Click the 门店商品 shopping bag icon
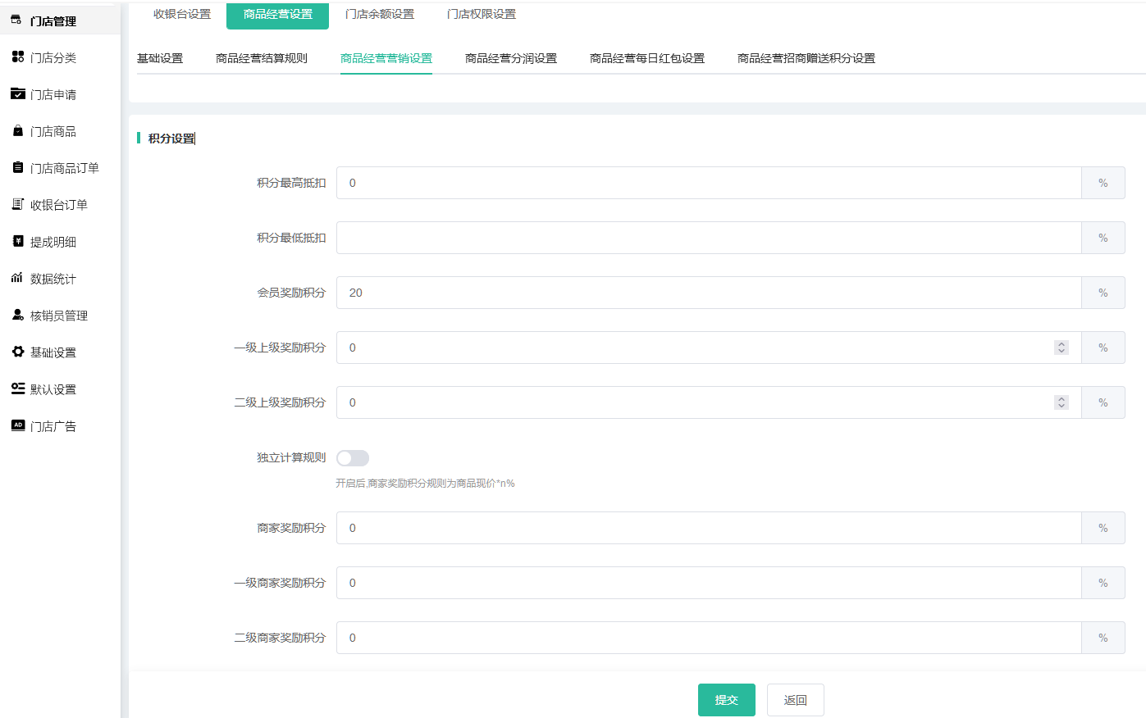 pyautogui.click(x=18, y=130)
